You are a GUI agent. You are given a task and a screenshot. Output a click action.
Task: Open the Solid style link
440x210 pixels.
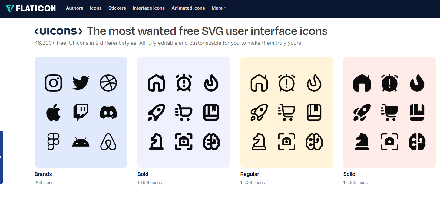point(349,174)
